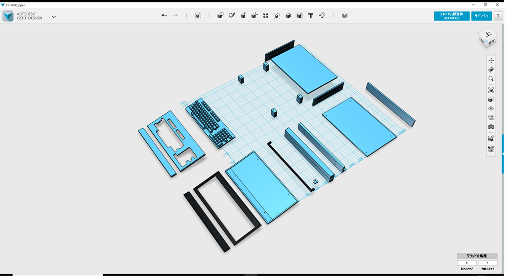Click the Snap magnet tool
The height and width of the screenshot is (276, 506).
pyautogui.click(x=322, y=16)
